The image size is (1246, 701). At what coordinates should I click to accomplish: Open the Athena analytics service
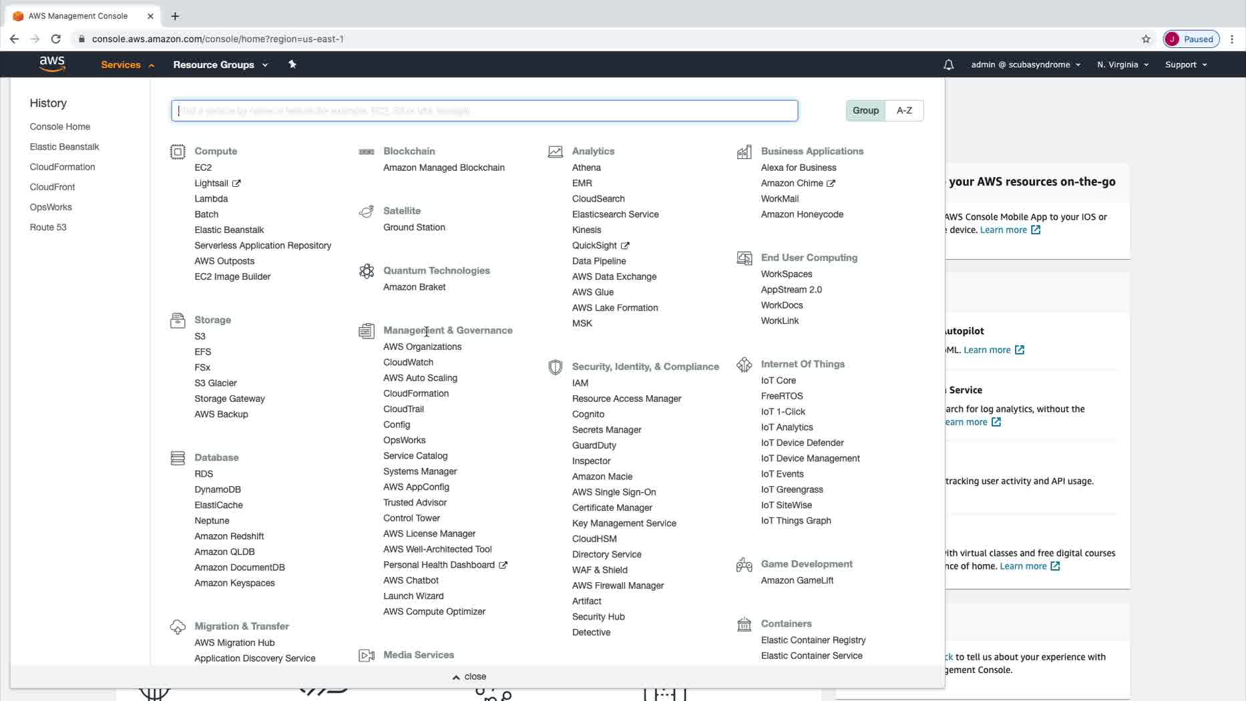coord(586,168)
